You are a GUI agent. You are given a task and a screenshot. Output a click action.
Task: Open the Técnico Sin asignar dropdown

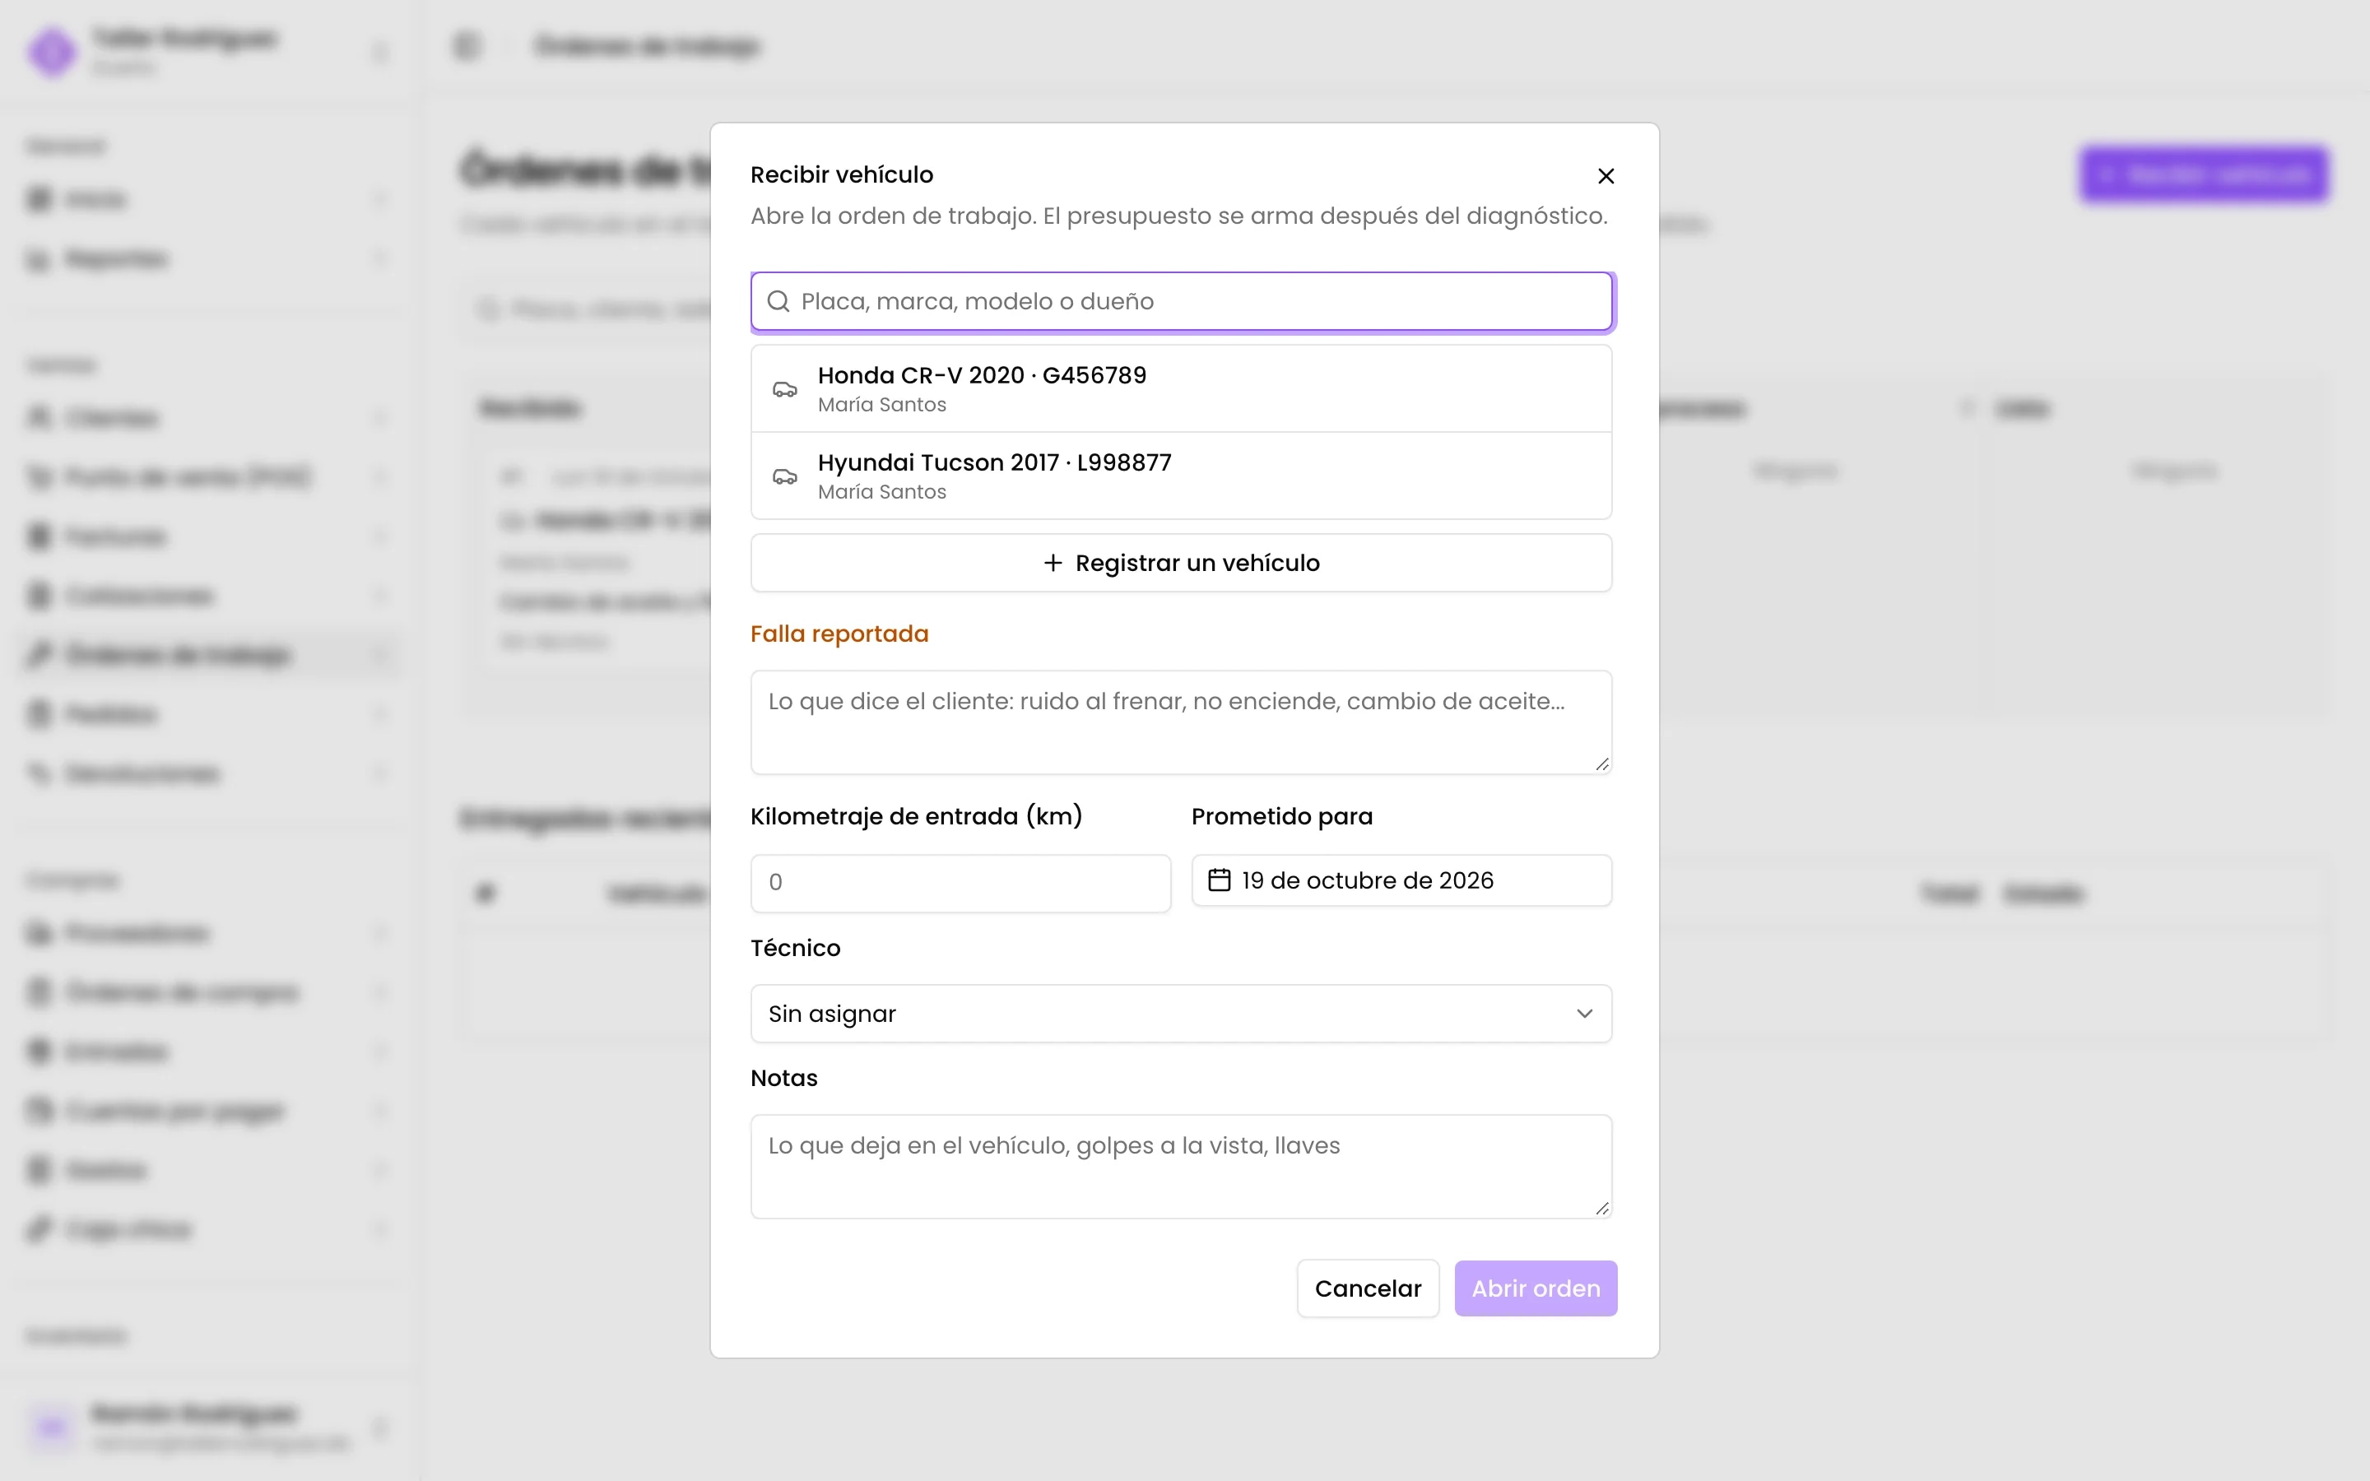point(1181,1014)
